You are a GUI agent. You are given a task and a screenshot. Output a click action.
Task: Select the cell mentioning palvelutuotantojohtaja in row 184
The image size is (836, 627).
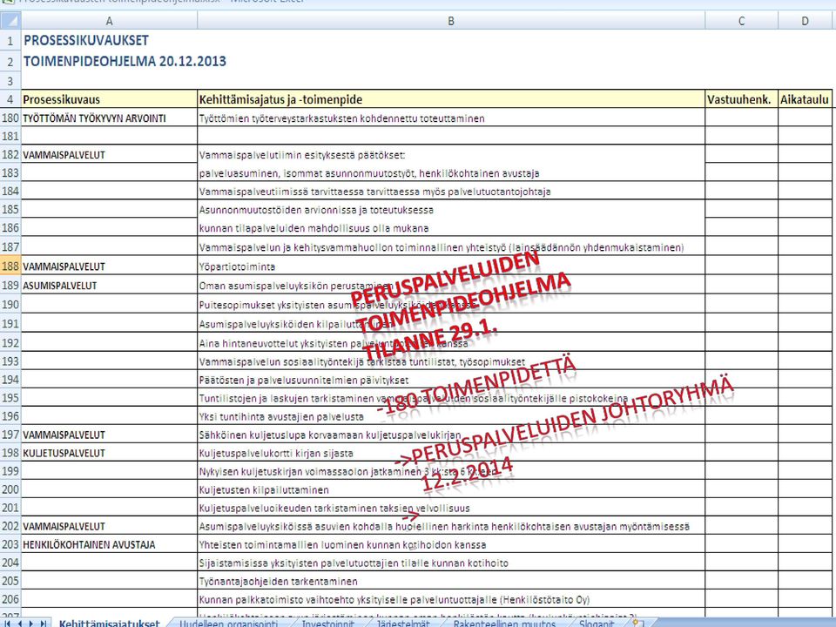[451, 191]
